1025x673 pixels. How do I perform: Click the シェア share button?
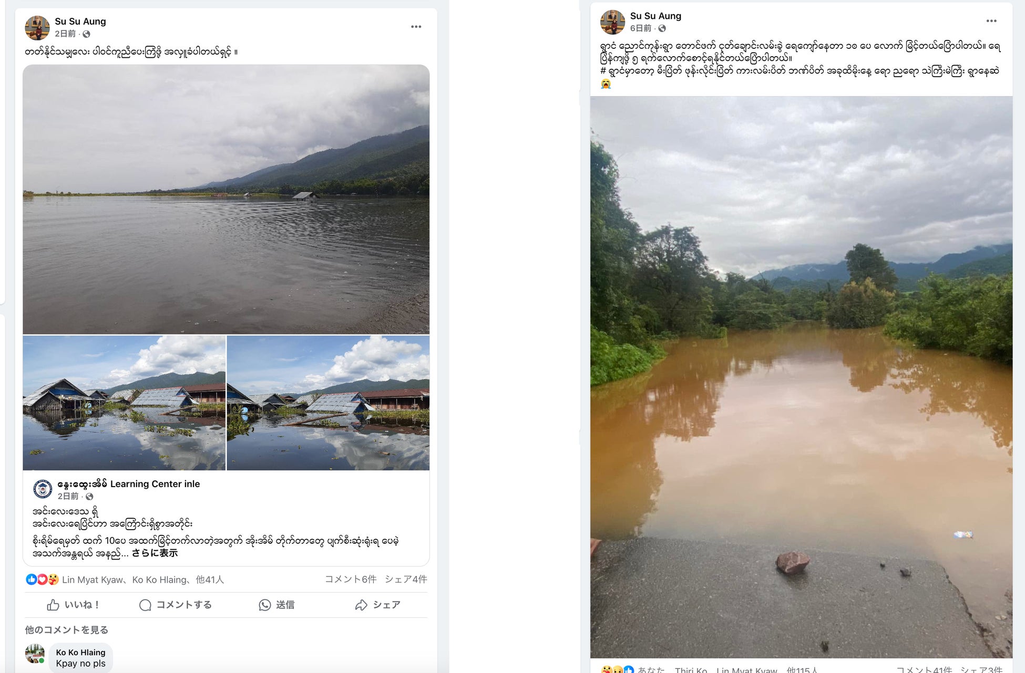(378, 605)
